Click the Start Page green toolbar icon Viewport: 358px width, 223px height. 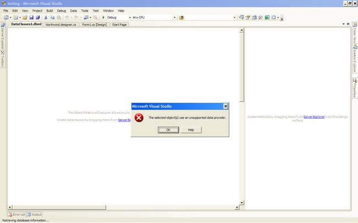(267, 18)
